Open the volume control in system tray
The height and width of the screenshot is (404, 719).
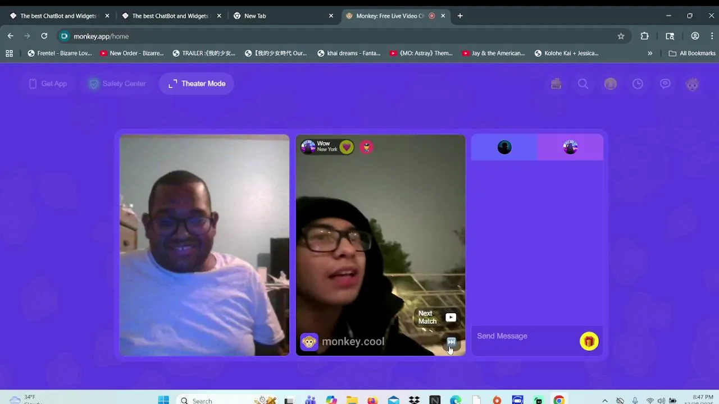pyautogui.click(x=661, y=401)
